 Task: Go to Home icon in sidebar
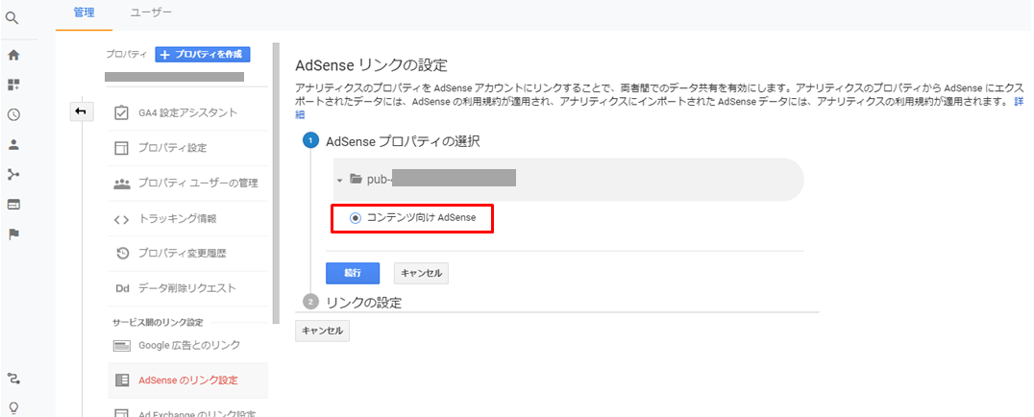click(13, 55)
